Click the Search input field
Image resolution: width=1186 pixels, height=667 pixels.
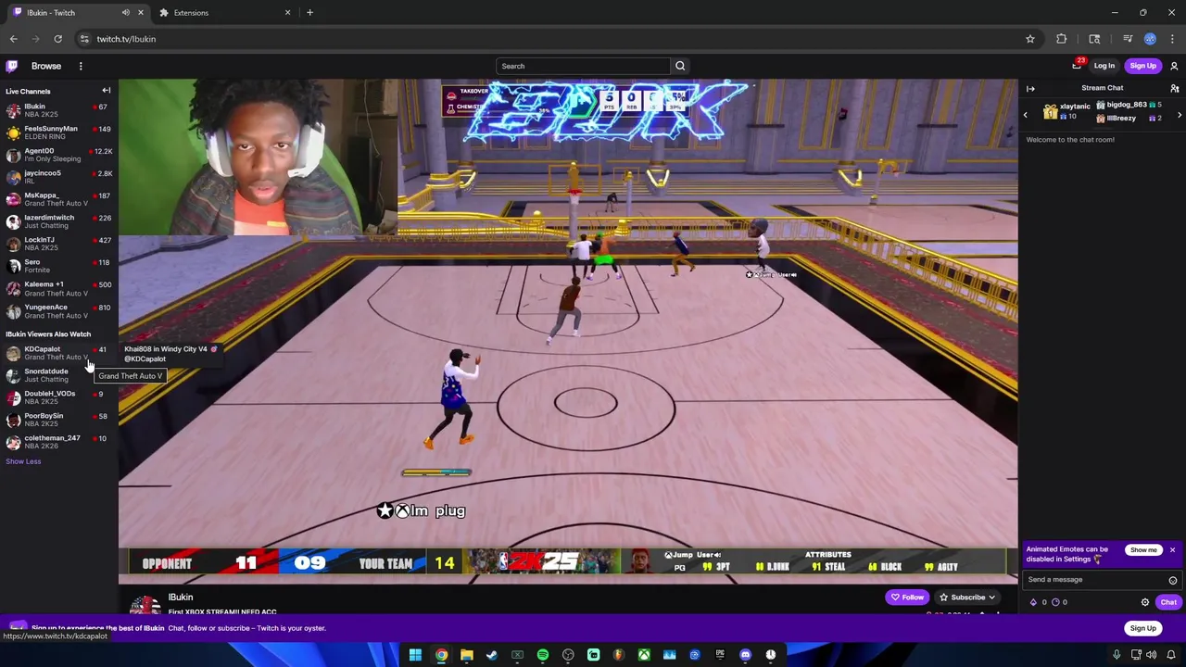click(583, 66)
